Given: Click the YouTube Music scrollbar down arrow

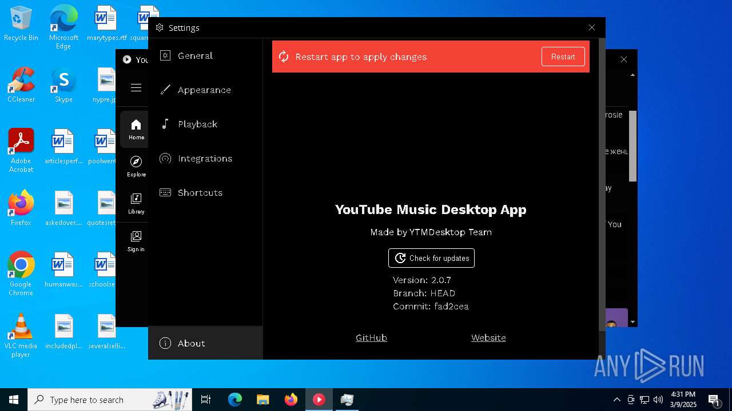Looking at the screenshot, I should [632, 323].
